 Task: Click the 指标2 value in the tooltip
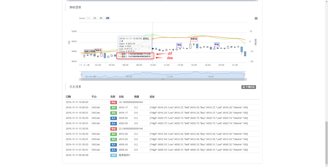(x=139, y=56)
